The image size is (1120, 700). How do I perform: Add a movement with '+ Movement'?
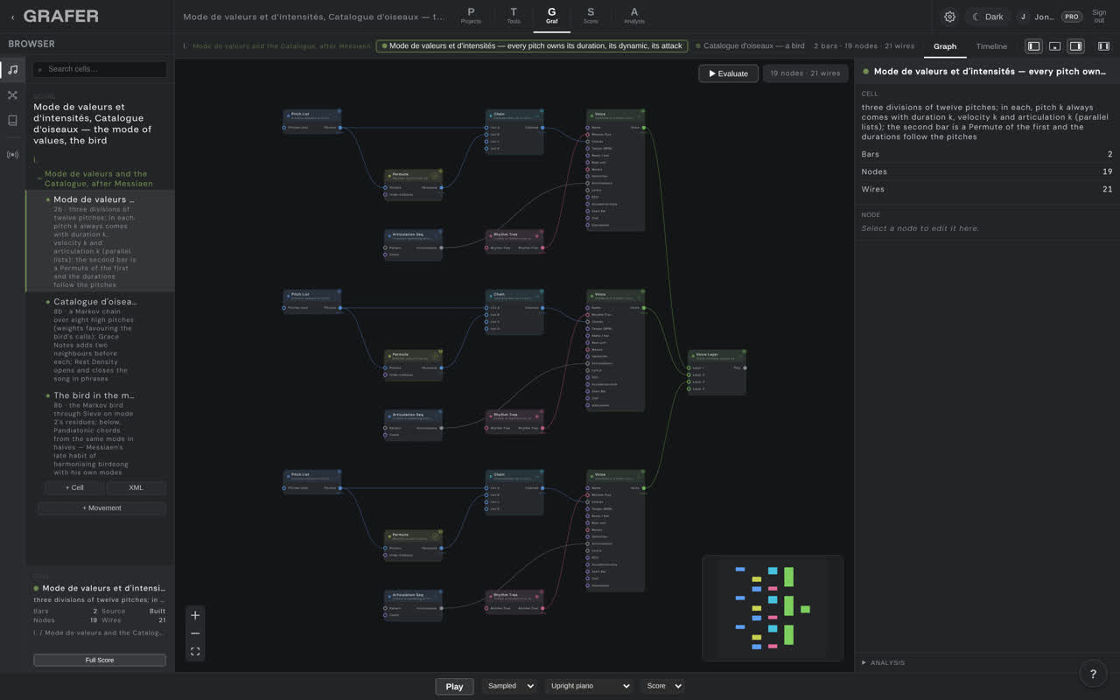[101, 508]
